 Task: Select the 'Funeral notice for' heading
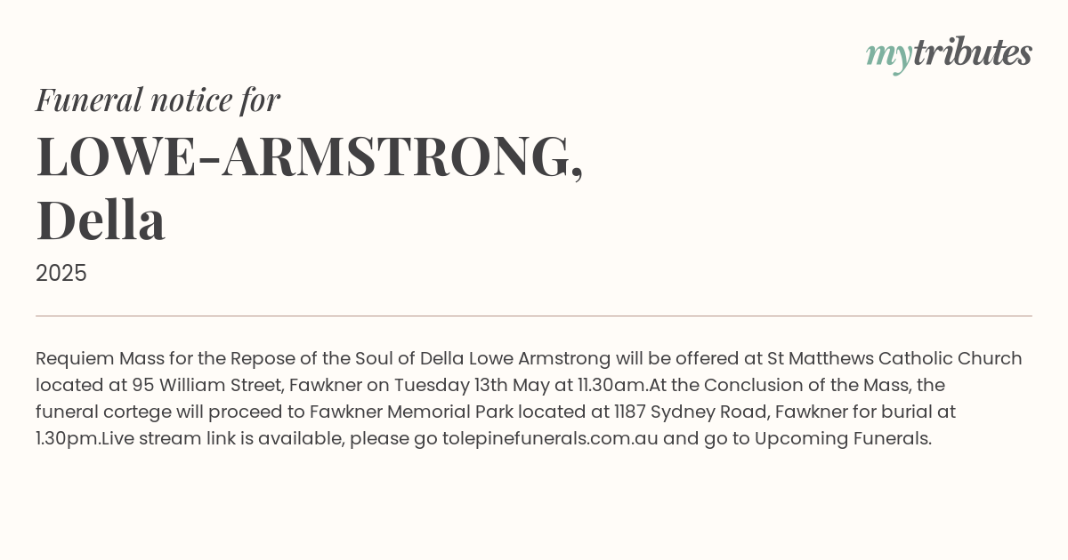(158, 100)
